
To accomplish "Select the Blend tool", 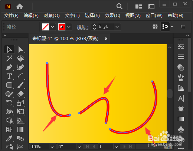I will point(20,138).
